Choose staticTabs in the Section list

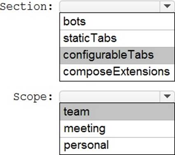(x=117, y=38)
